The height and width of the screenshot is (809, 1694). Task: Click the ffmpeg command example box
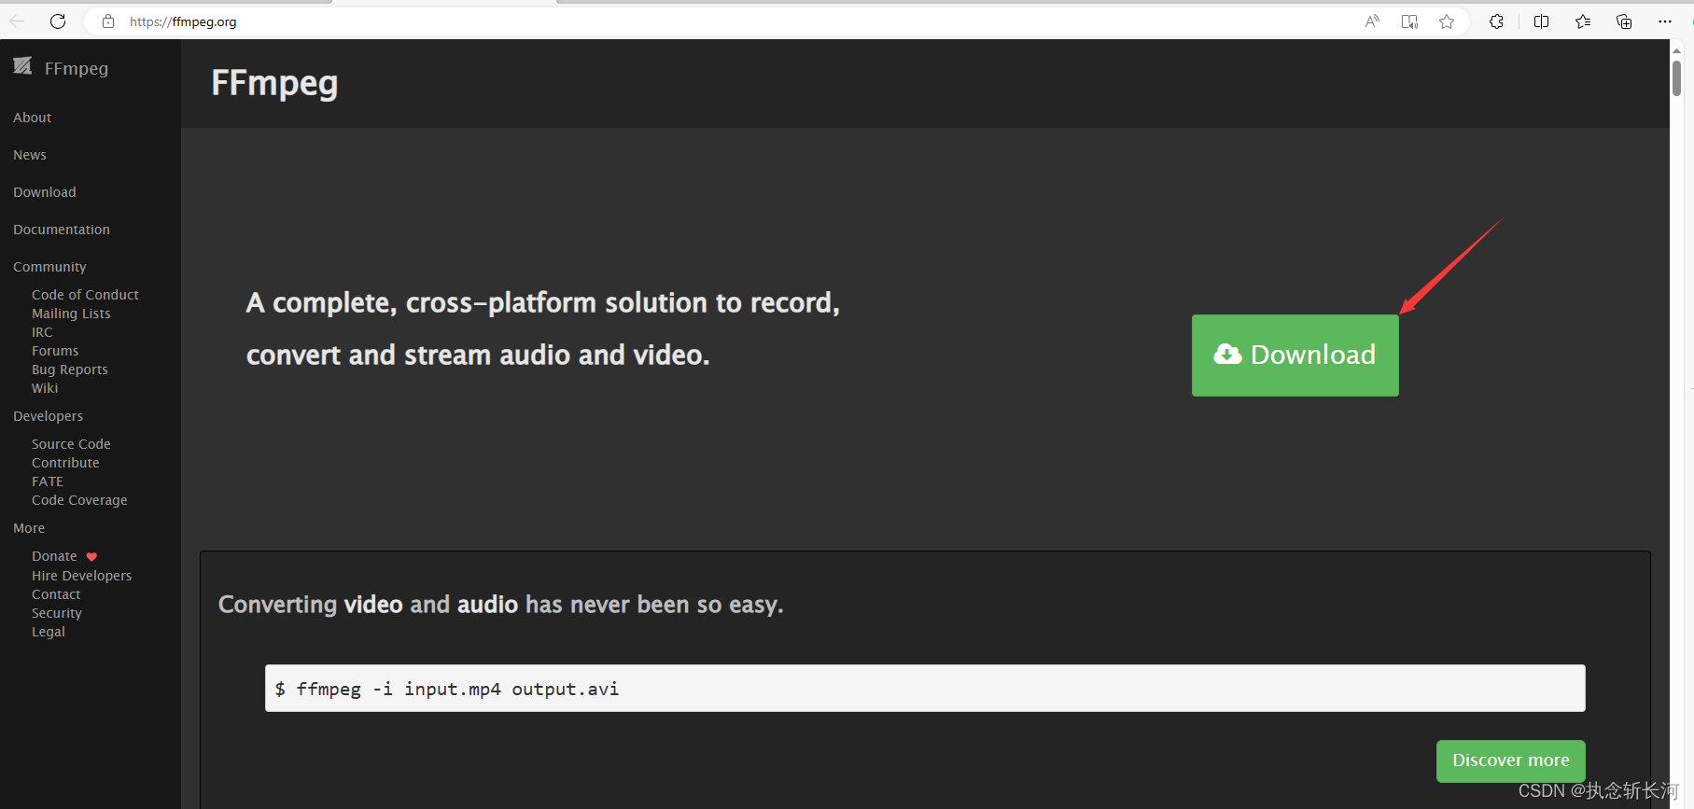click(x=925, y=689)
